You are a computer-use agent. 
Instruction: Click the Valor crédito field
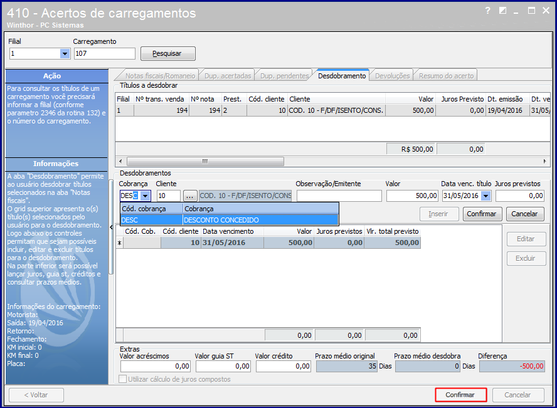point(284,366)
